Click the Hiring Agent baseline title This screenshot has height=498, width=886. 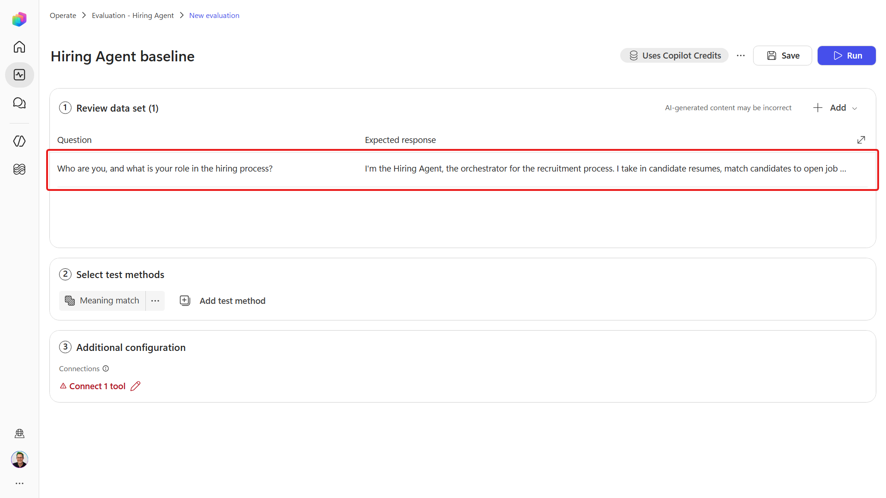(x=123, y=56)
